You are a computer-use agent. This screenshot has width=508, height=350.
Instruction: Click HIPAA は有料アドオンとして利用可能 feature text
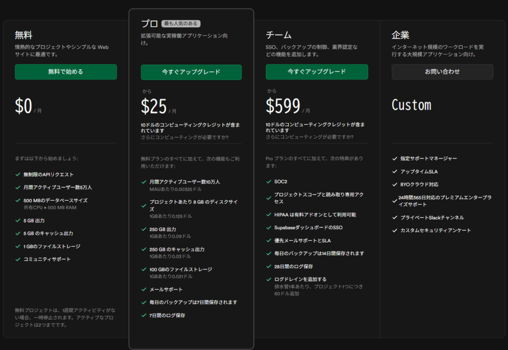pos(315,215)
